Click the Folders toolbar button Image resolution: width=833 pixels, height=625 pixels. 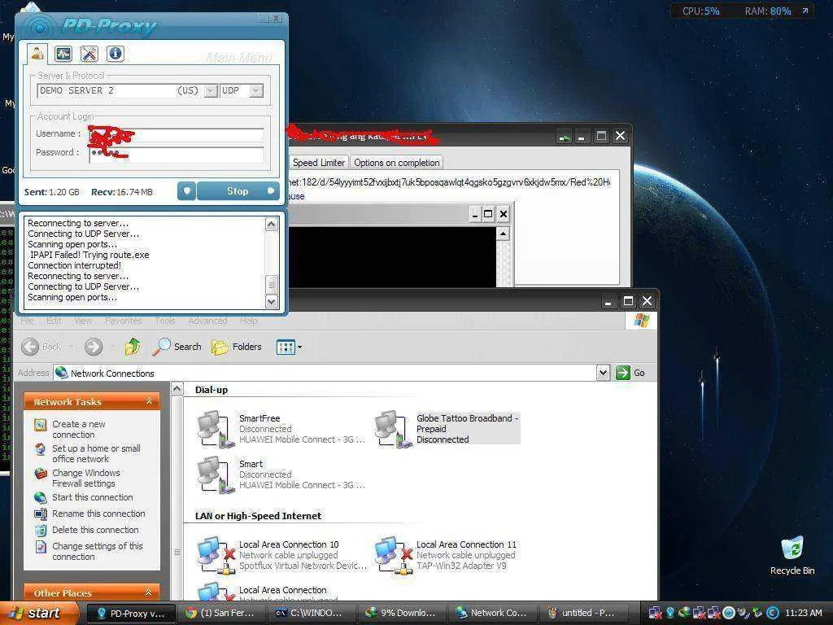237,347
